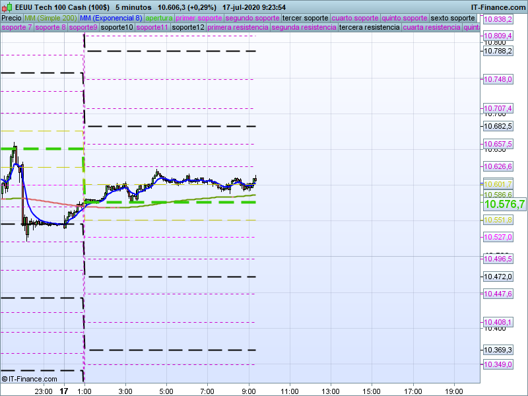Open the cuarta resistencia label

[x=432, y=27]
